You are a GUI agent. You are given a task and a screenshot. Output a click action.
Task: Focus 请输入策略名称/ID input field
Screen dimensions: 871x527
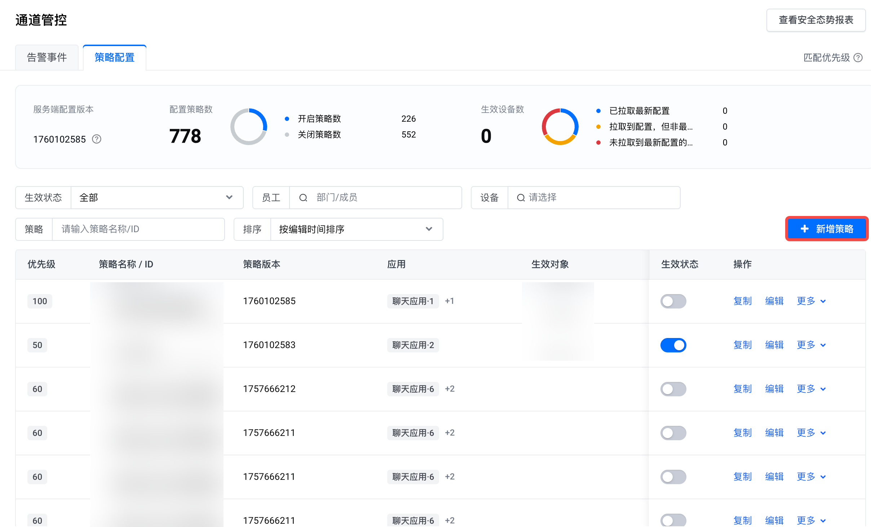pos(138,229)
